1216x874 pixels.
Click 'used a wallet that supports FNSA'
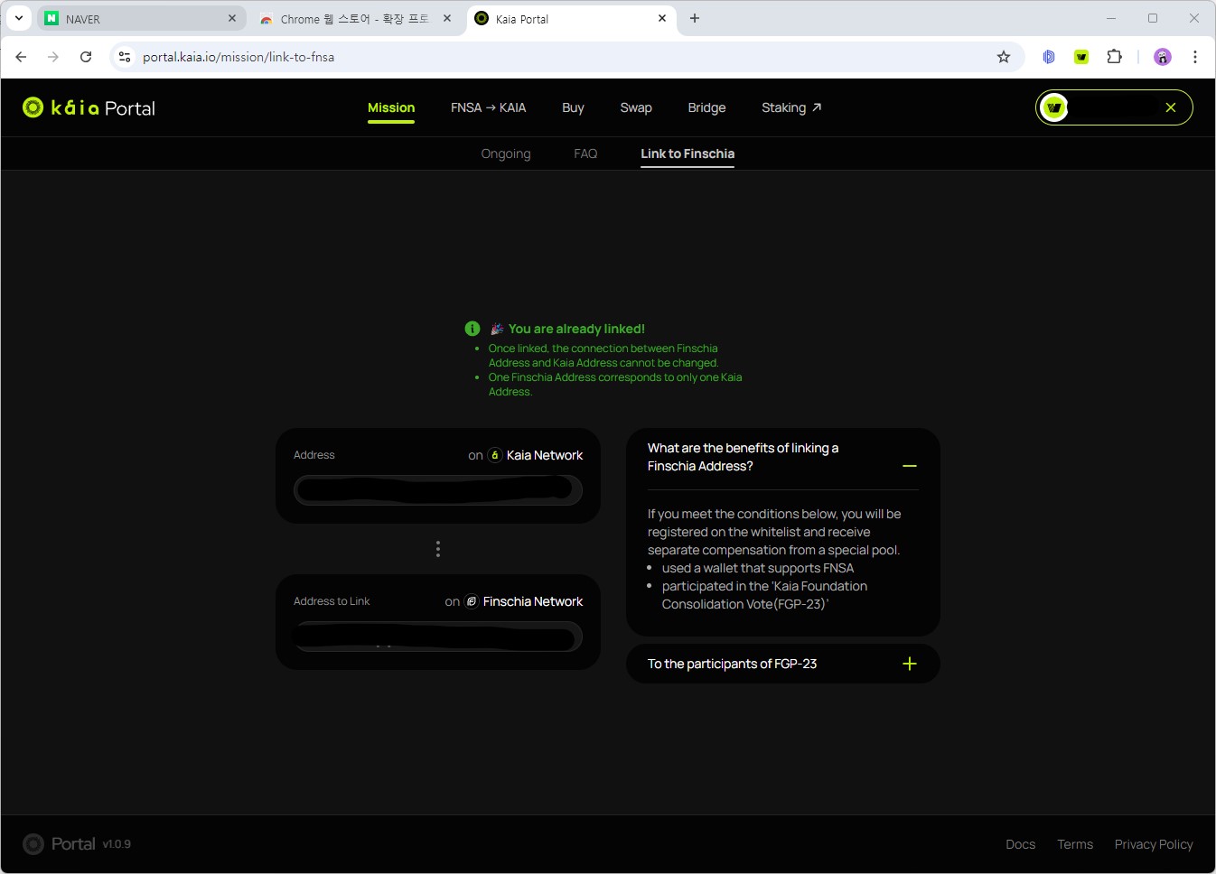[x=758, y=568]
